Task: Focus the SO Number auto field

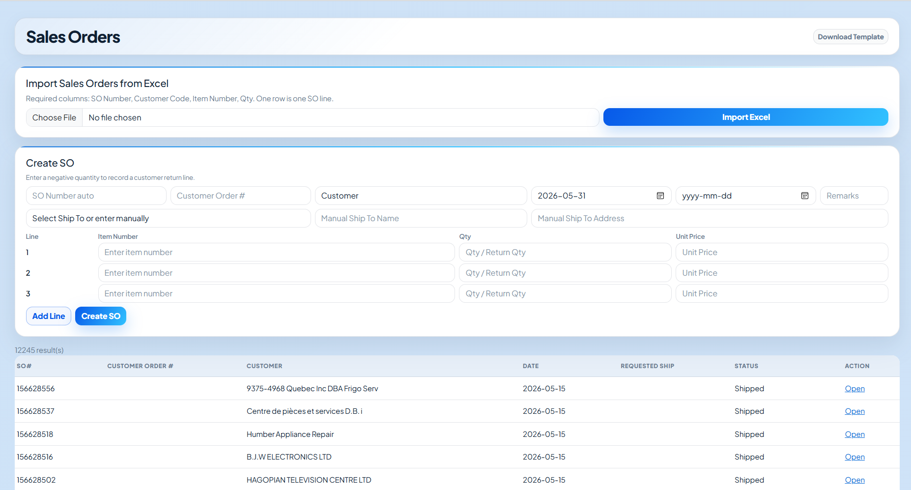Action: 96,196
